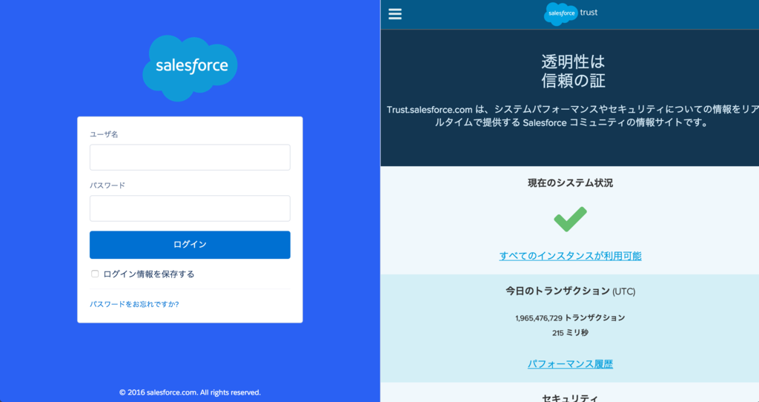Click the ログイン login button

click(190, 245)
